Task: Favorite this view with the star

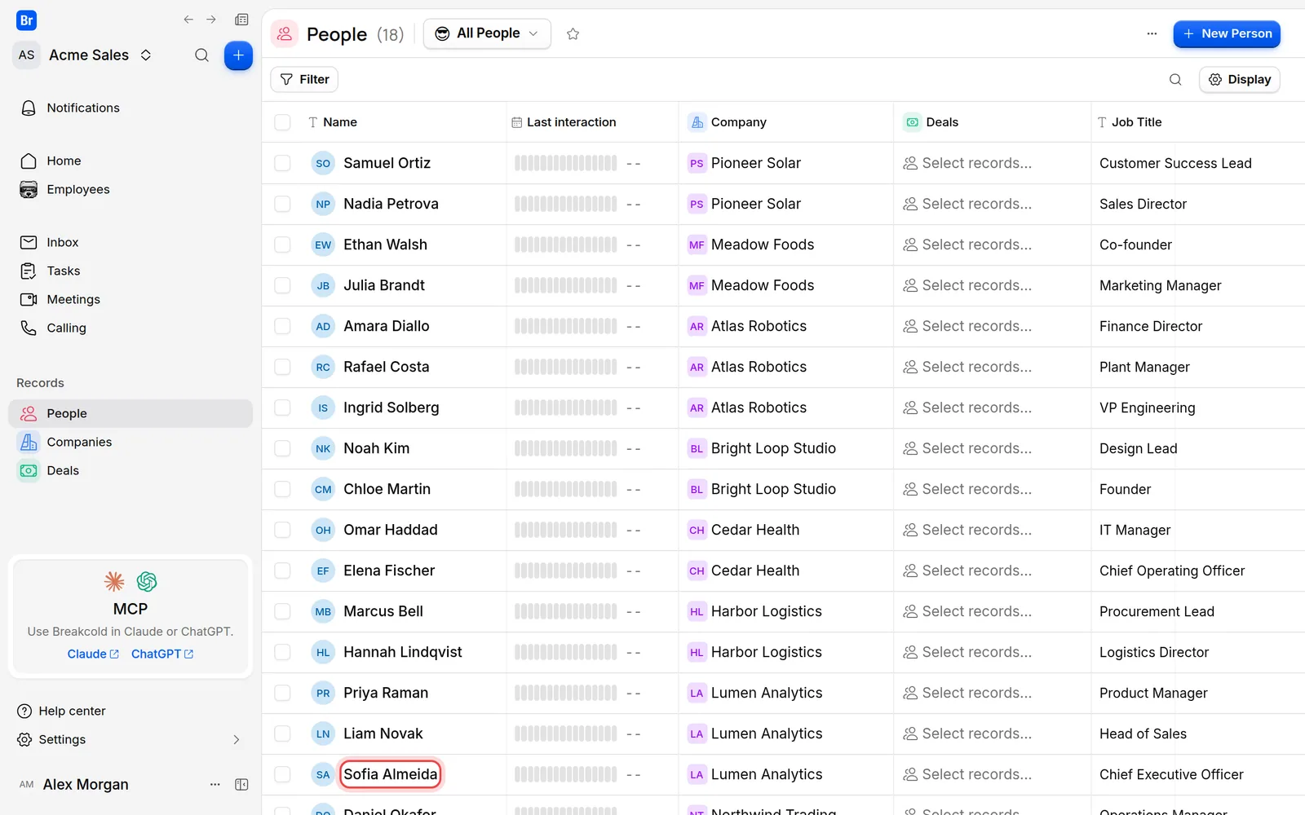Action: 573,33
